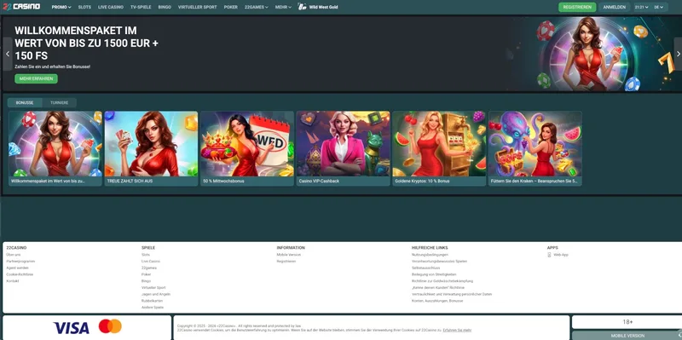Open the Wild West Gold game icon
Viewport: 682px width, 340px height.
[x=303, y=7]
